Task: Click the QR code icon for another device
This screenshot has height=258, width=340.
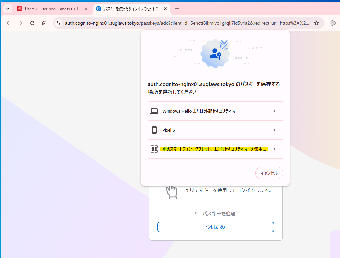Action: tap(154, 149)
